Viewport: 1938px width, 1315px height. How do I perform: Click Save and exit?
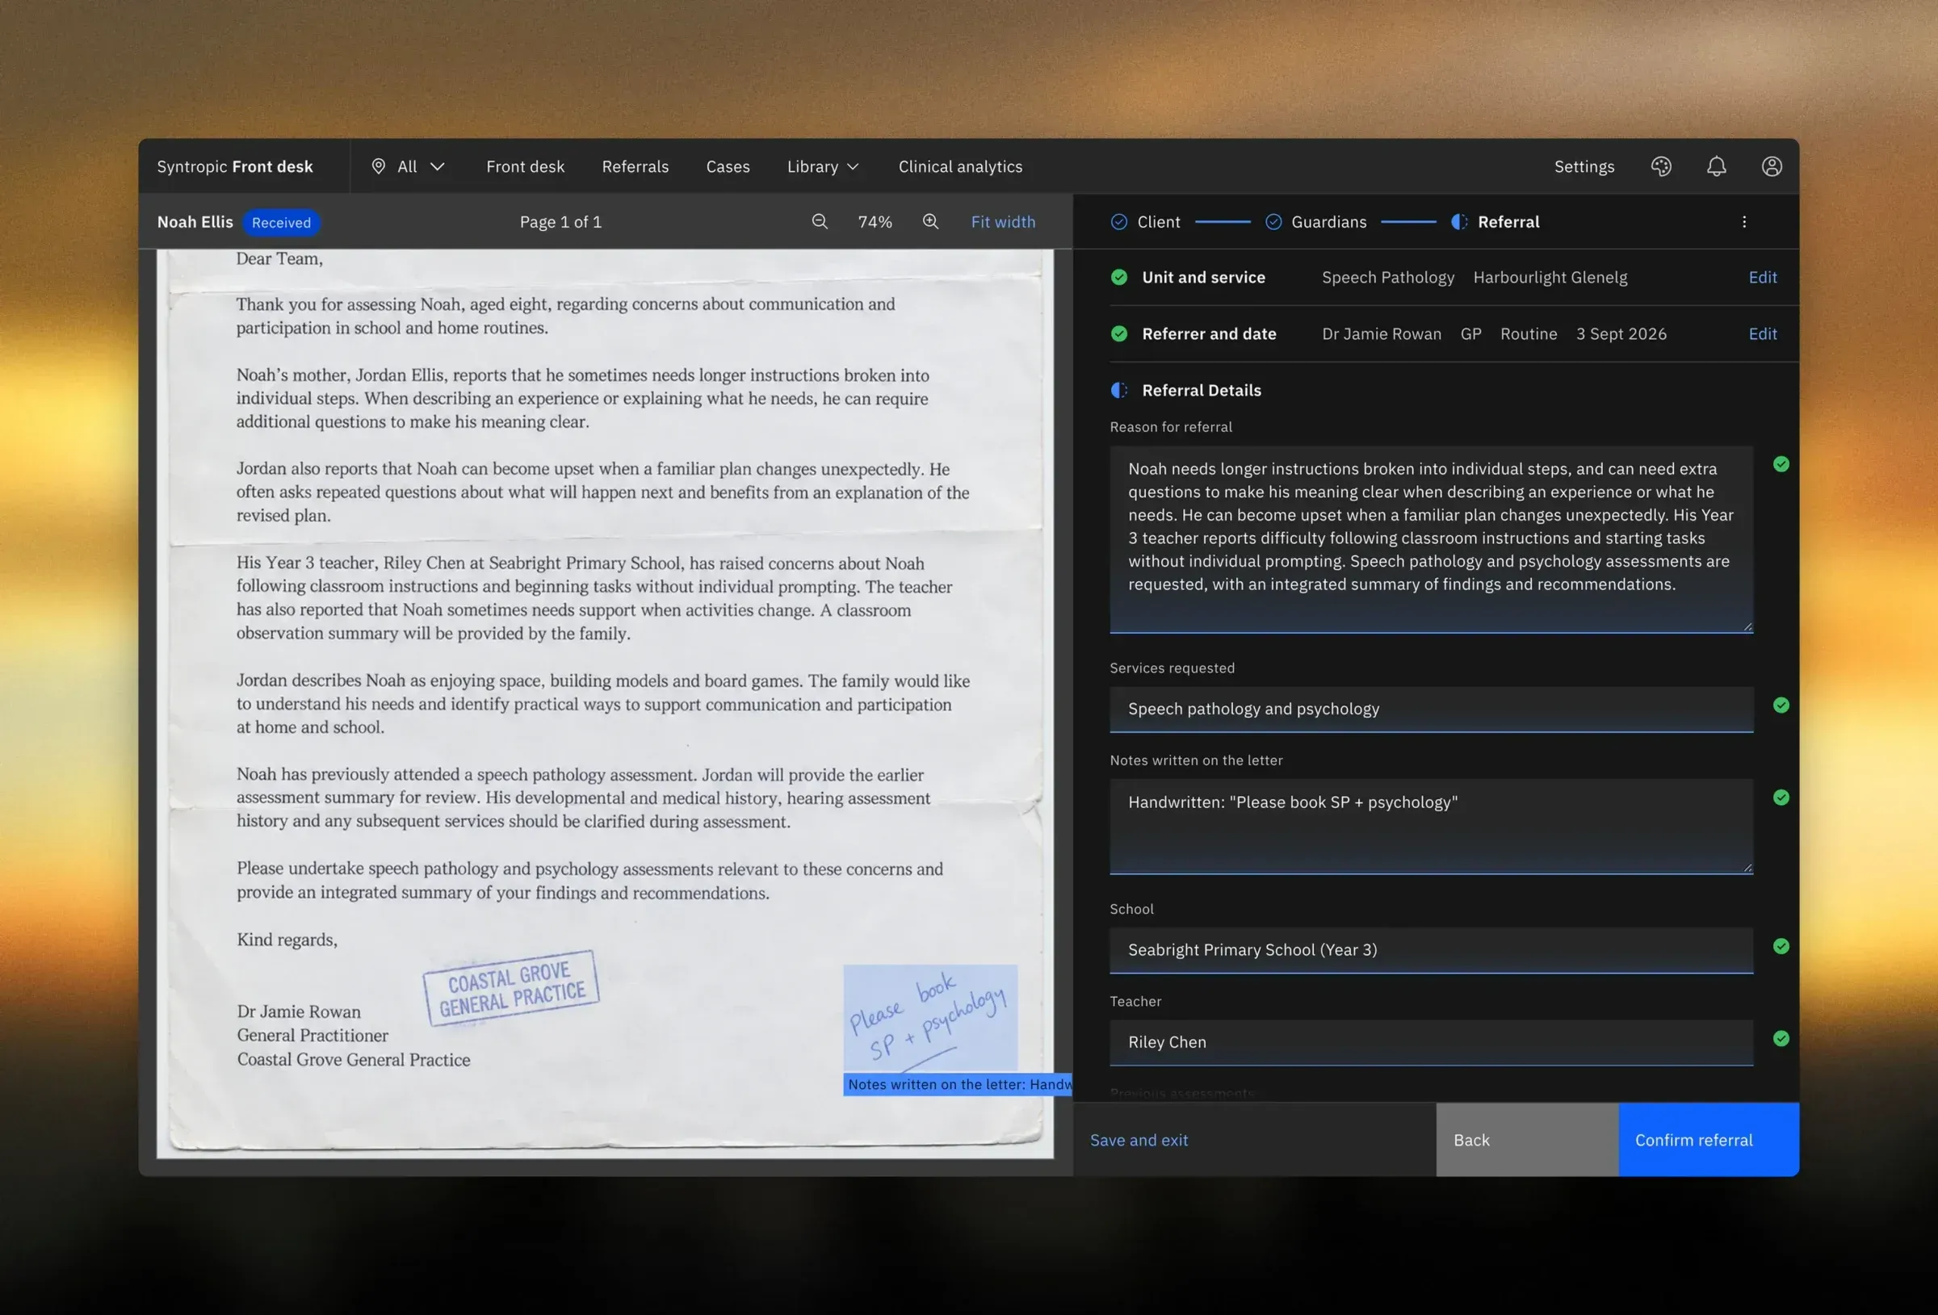click(x=1139, y=1140)
